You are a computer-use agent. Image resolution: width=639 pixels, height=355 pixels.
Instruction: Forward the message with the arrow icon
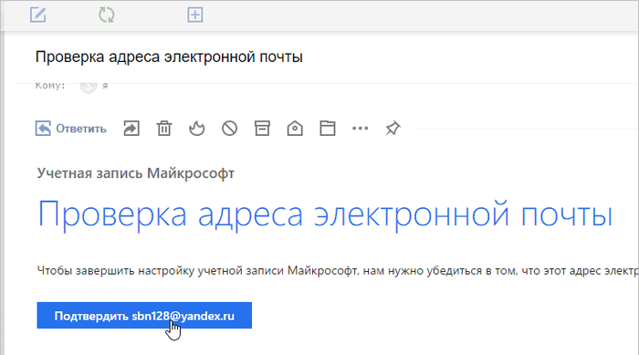131,129
